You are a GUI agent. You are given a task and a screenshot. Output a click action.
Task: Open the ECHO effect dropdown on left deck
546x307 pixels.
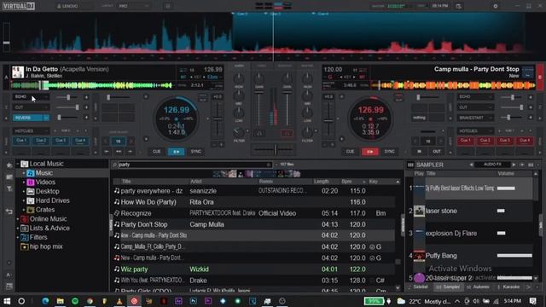point(31,96)
